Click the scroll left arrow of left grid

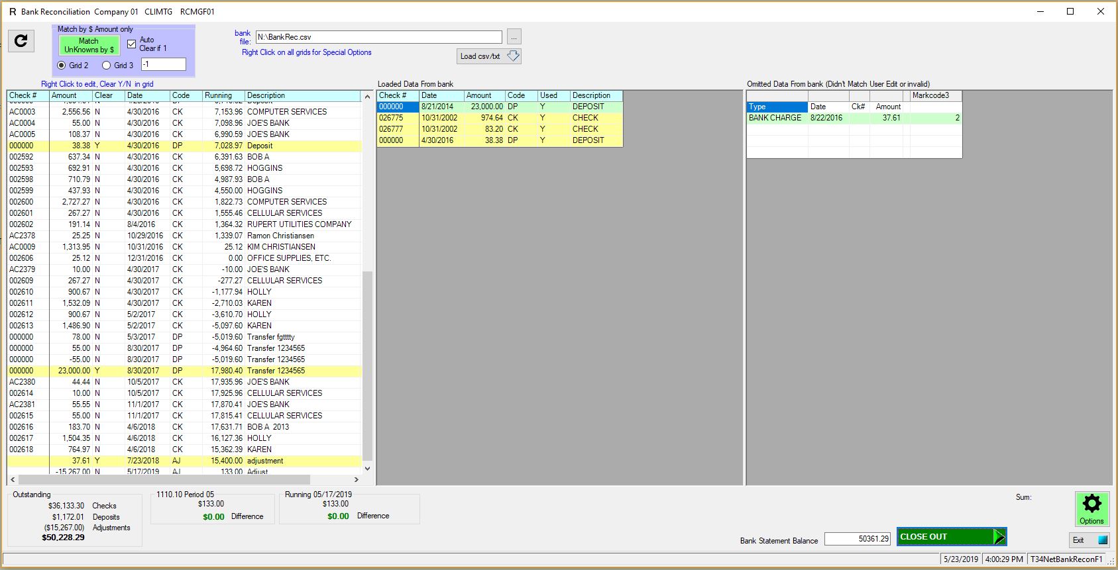click(13, 479)
